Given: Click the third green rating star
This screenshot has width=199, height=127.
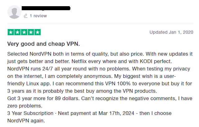Looking at the screenshot, I should pos(24,32).
